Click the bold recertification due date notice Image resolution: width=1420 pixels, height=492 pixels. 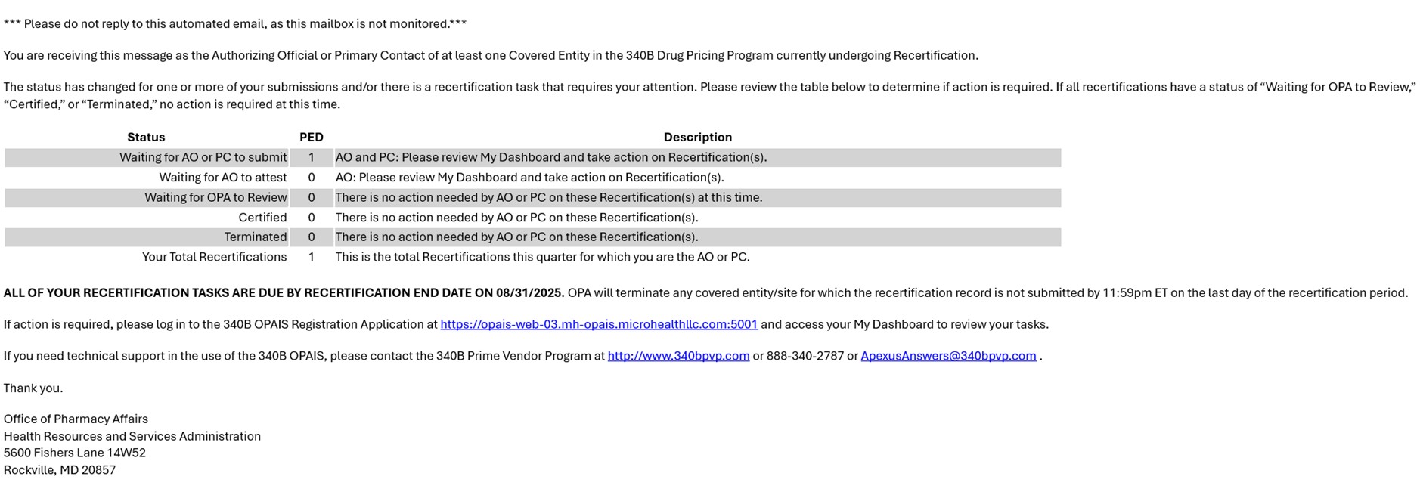[284, 292]
